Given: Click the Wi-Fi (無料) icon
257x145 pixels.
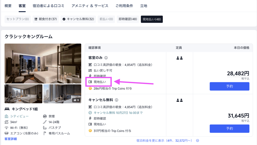Looking at the screenshot, I should pyautogui.click(x=7, y=127).
